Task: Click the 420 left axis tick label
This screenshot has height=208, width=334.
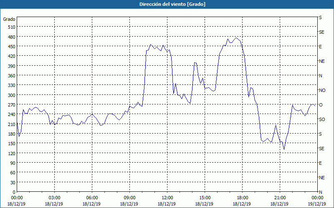Action: pos(12,56)
